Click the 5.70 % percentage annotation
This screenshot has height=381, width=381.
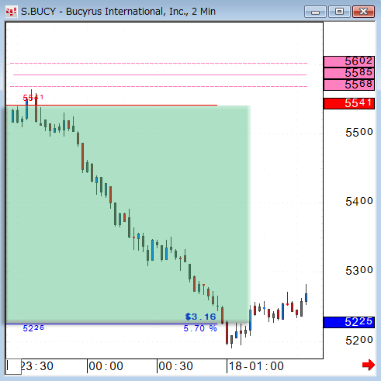(x=200, y=328)
